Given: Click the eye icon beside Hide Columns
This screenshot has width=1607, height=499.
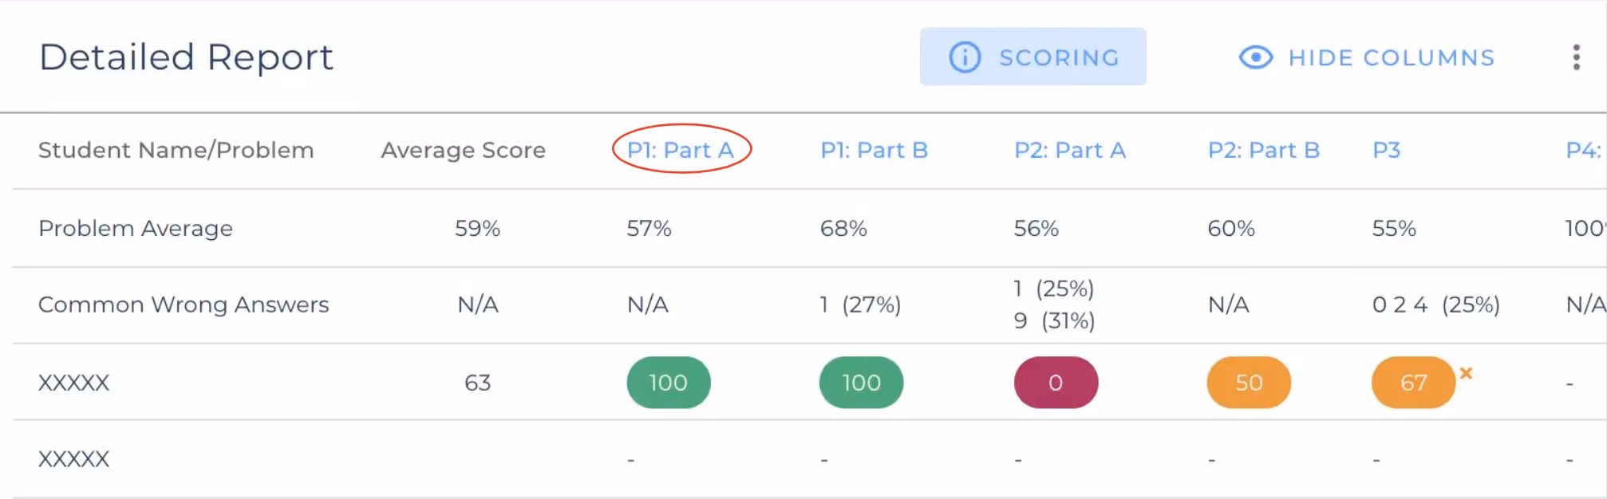Looking at the screenshot, I should point(1254,57).
